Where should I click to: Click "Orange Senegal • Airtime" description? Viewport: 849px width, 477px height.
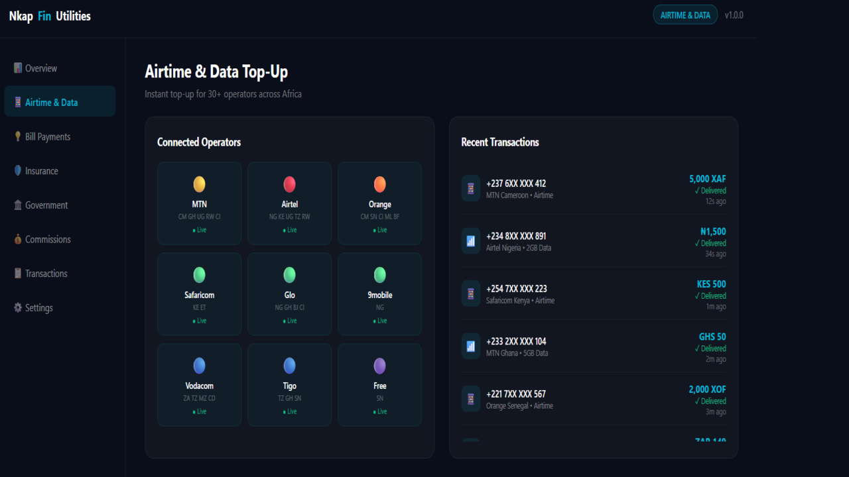[519, 406]
